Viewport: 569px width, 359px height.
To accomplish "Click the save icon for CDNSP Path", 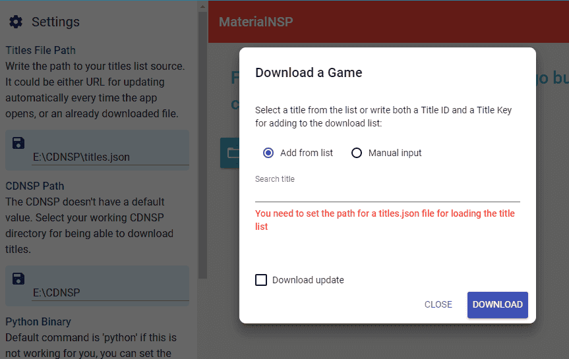I will coord(18,279).
